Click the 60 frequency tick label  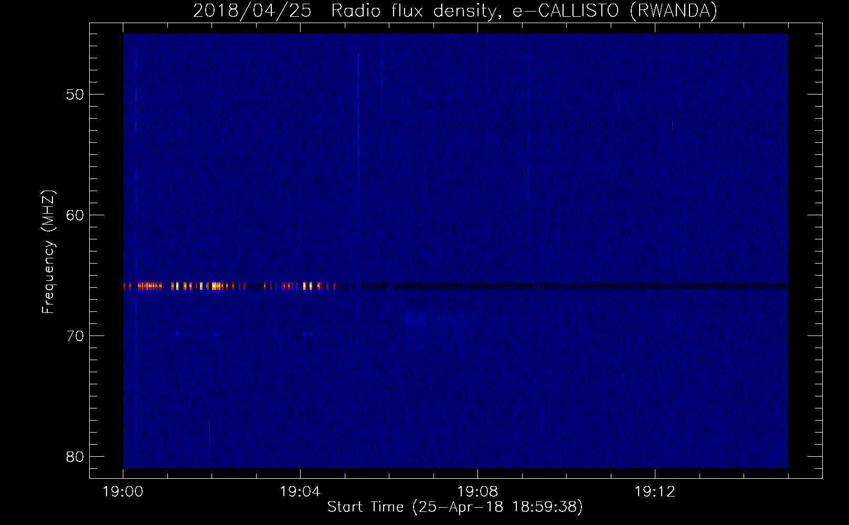(x=75, y=215)
